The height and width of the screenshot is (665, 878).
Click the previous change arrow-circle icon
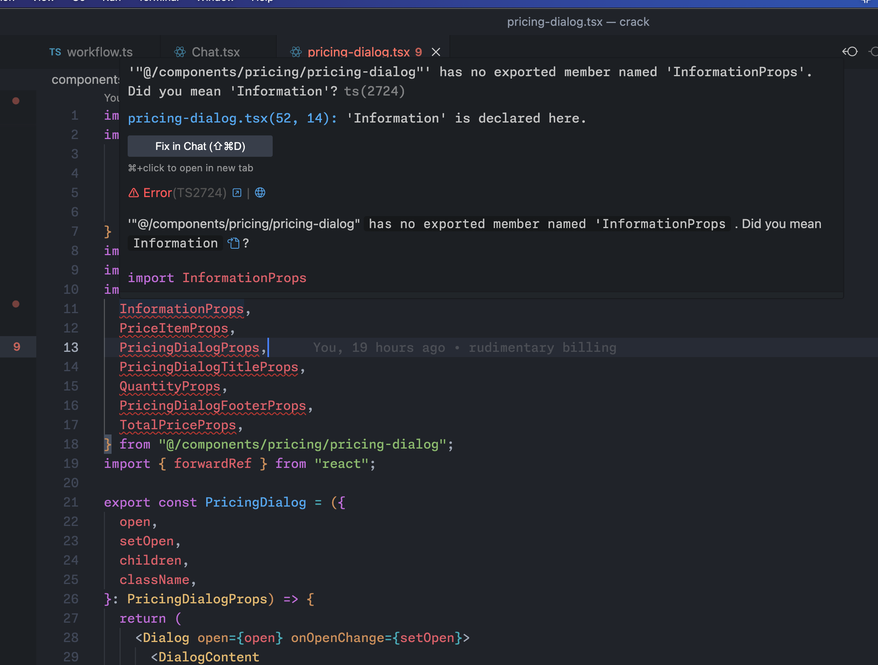tap(850, 52)
